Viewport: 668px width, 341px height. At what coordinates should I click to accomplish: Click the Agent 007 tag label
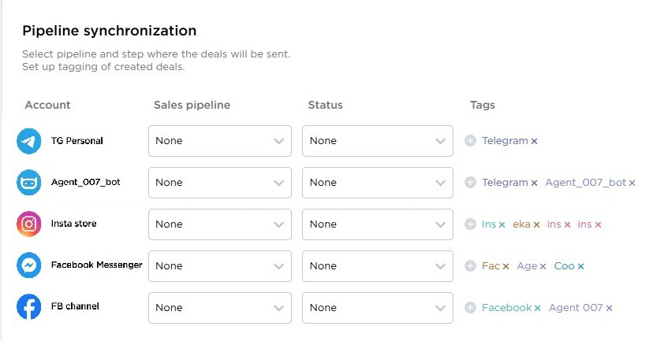point(575,308)
